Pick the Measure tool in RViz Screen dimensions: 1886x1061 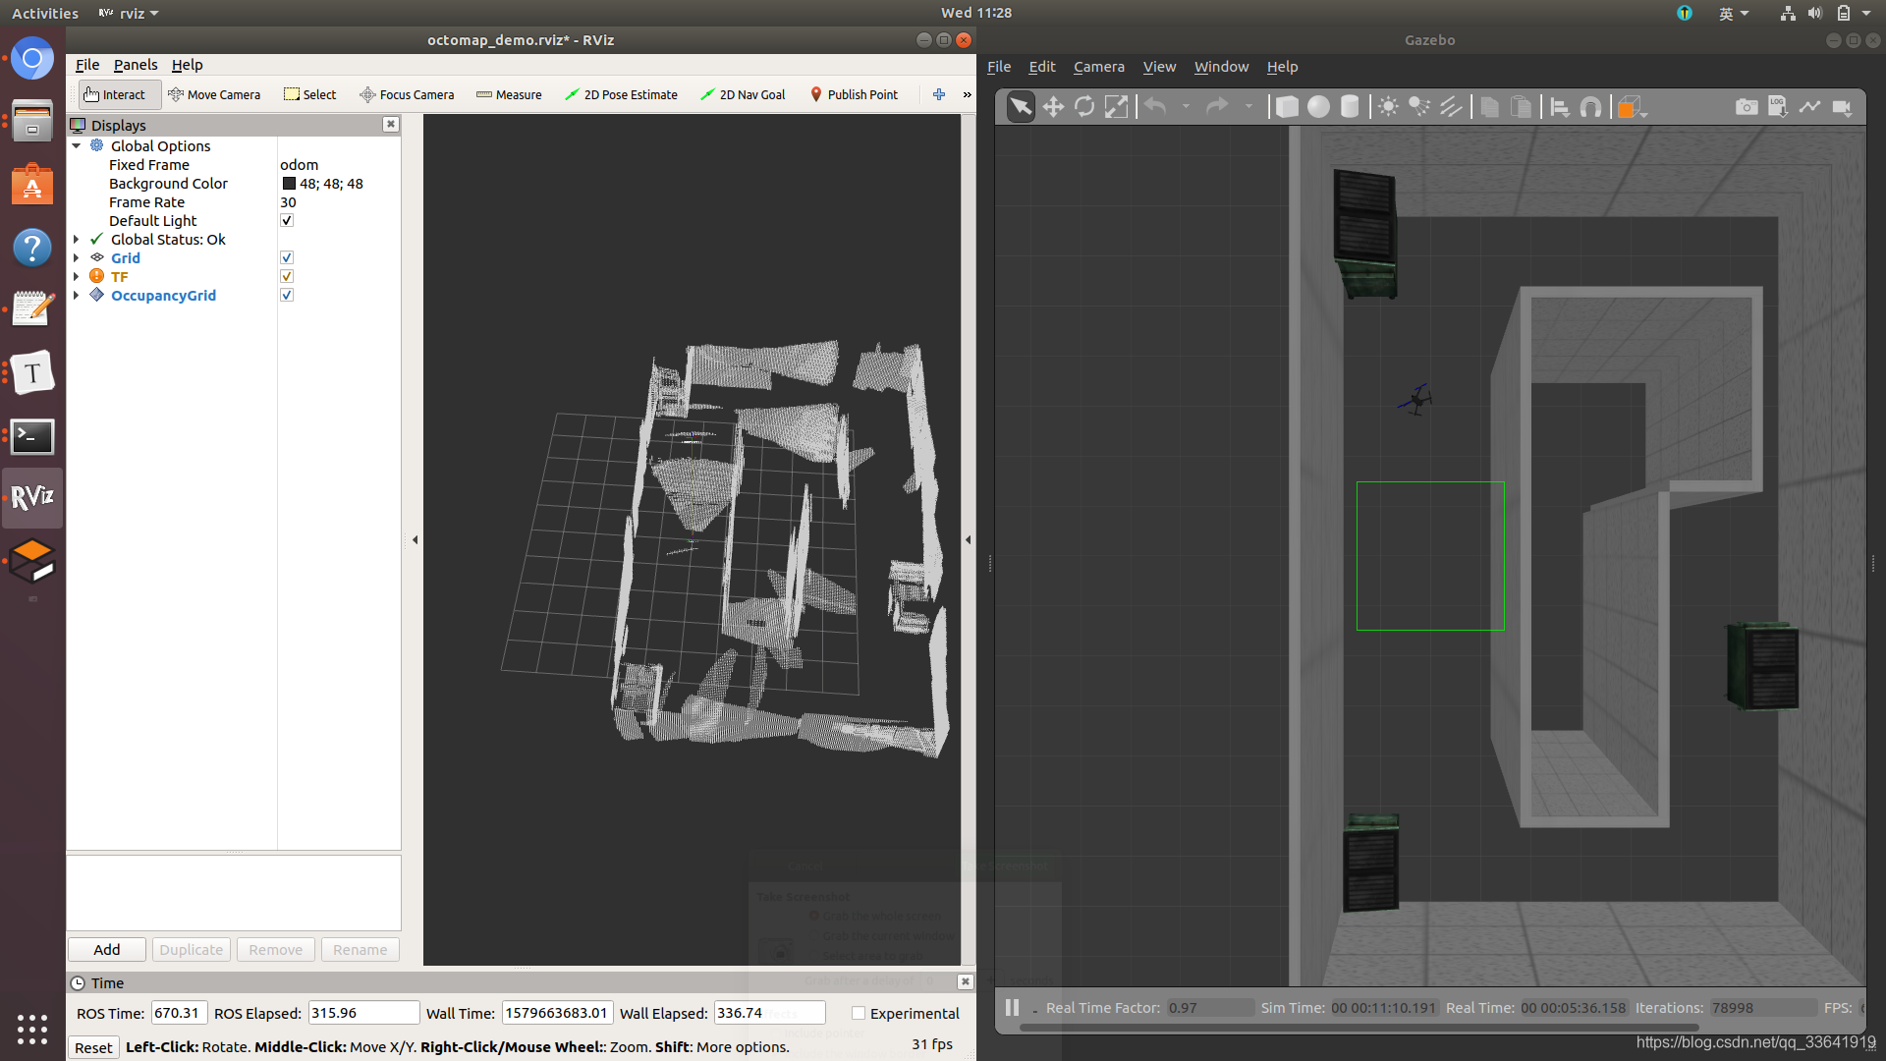click(509, 95)
